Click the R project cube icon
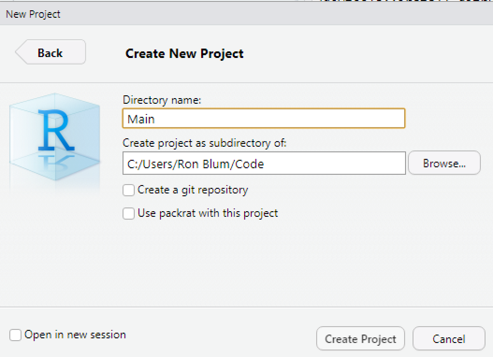 (54, 136)
